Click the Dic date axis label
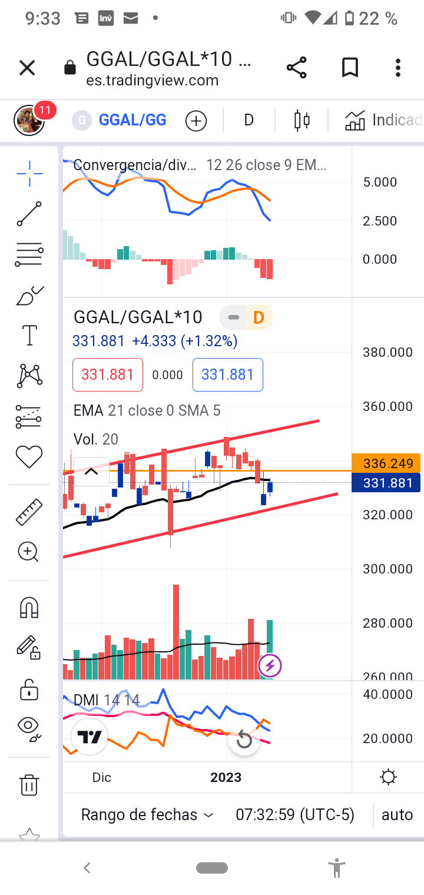Screen dimensions: 424x895 [101, 777]
